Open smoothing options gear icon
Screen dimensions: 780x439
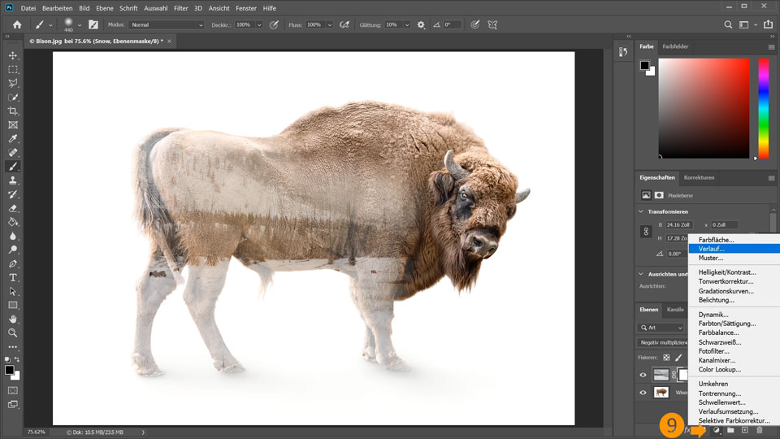point(421,24)
